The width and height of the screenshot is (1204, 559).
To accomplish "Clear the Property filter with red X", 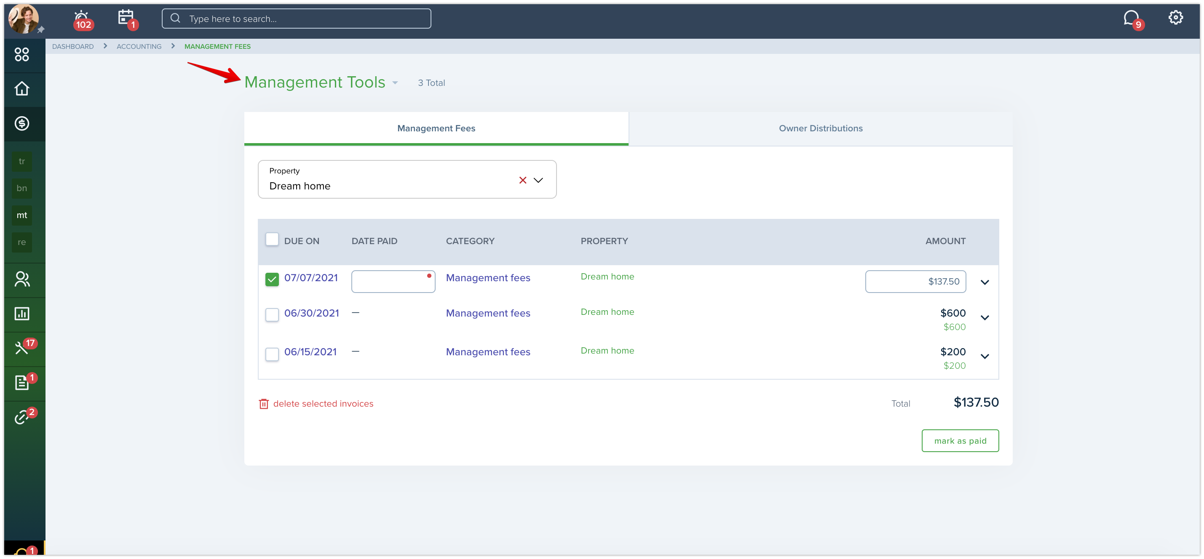I will coord(522,180).
